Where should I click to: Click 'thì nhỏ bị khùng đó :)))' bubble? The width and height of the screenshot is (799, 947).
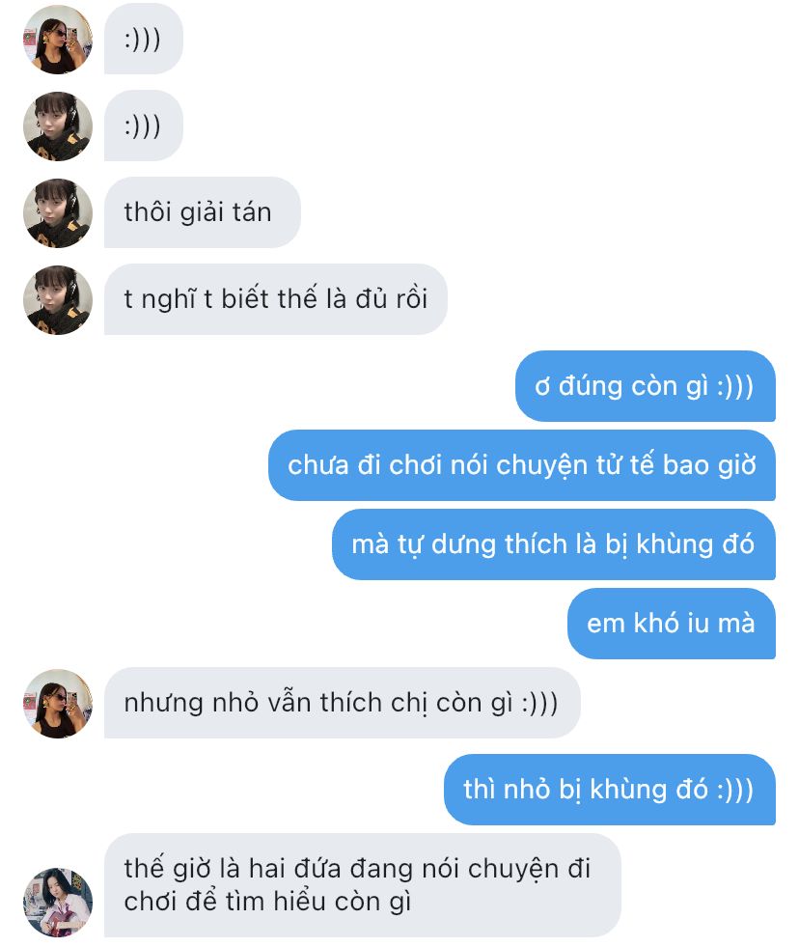(610, 790)
